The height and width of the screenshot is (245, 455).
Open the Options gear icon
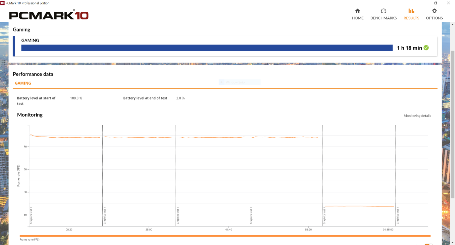[x=434, y=11]
